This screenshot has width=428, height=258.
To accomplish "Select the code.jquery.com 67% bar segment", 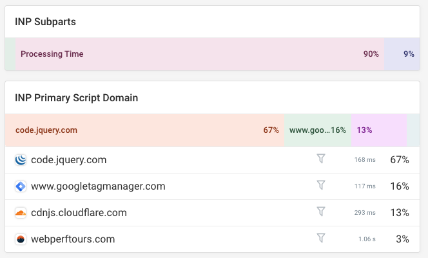I will (145, 130).
